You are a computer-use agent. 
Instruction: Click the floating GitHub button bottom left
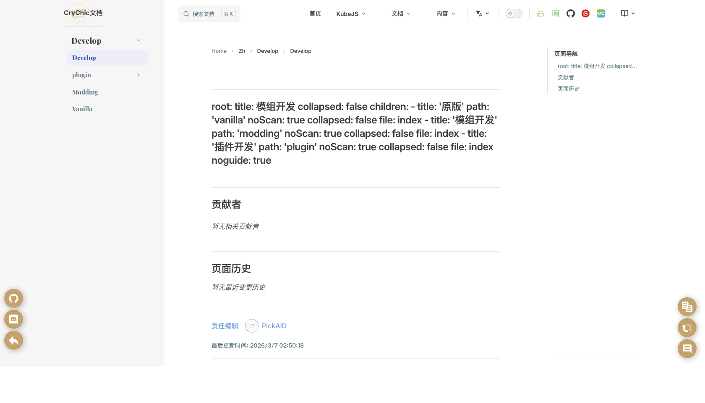point(13,298)
